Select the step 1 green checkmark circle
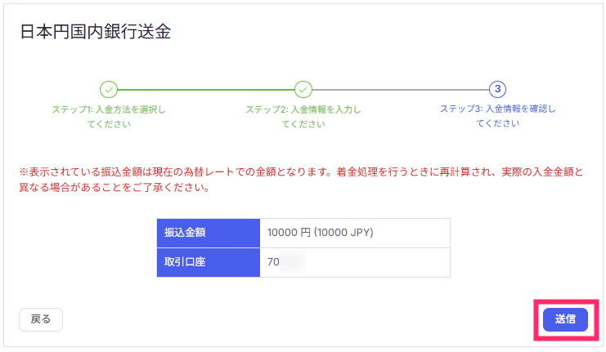 109,90
